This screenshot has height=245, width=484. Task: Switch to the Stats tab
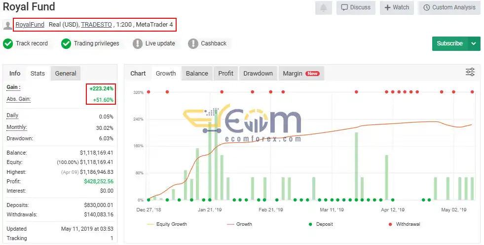(x=37, y=74)
